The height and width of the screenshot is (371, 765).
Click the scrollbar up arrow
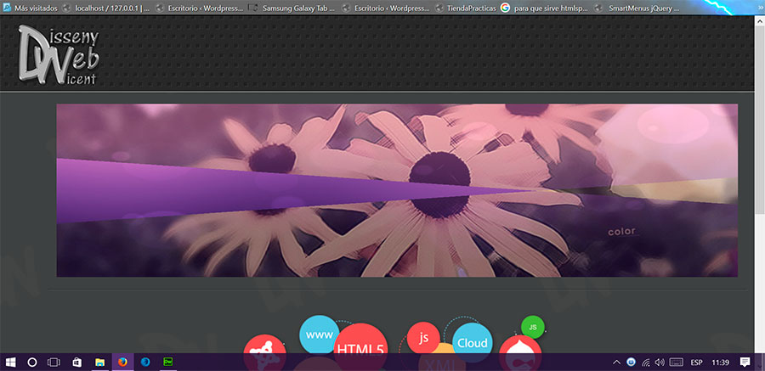[x=760, y=21]
